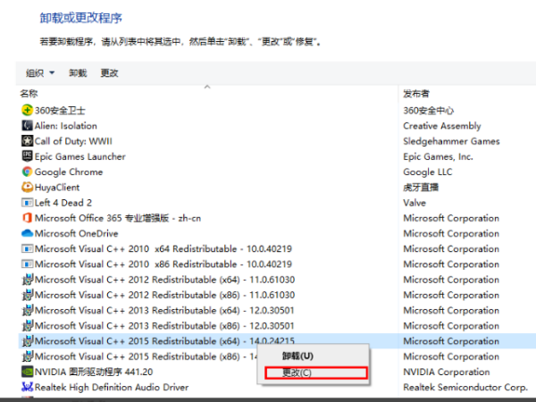The width and height of the screenshot is (536, 402).
Task: Click the HuyaClient icon
Action: coord(27,187)
